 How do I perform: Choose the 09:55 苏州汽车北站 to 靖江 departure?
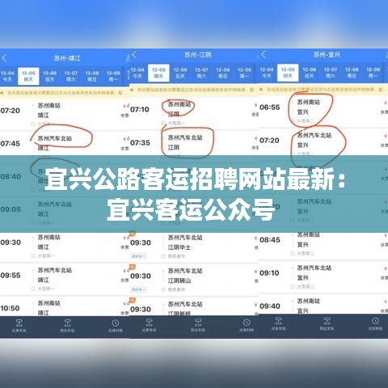click(x=65, y=279)
